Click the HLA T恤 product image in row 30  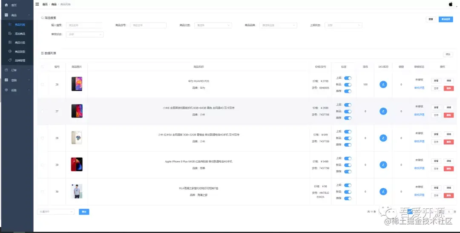click(x=77, y=191)
